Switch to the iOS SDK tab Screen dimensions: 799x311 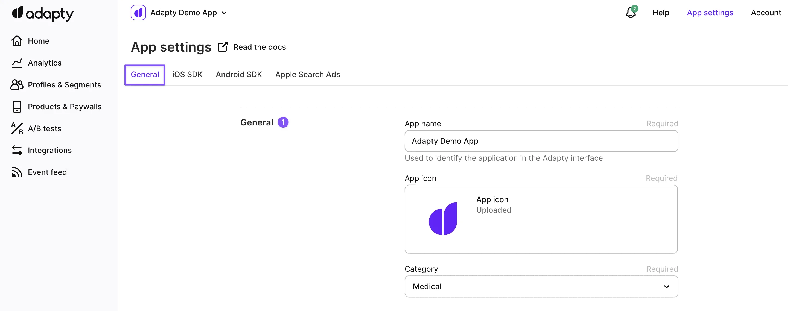click(x=187, y=74)
